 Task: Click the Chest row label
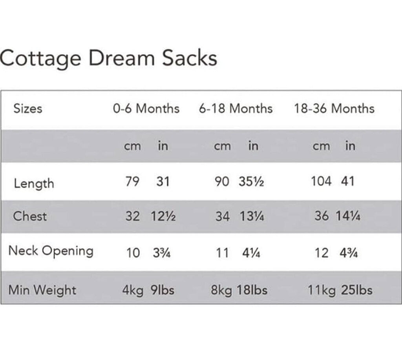click(30, 216)
